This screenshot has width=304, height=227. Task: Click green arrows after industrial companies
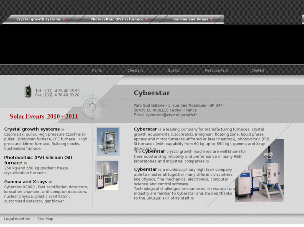(x=208, y=161)
